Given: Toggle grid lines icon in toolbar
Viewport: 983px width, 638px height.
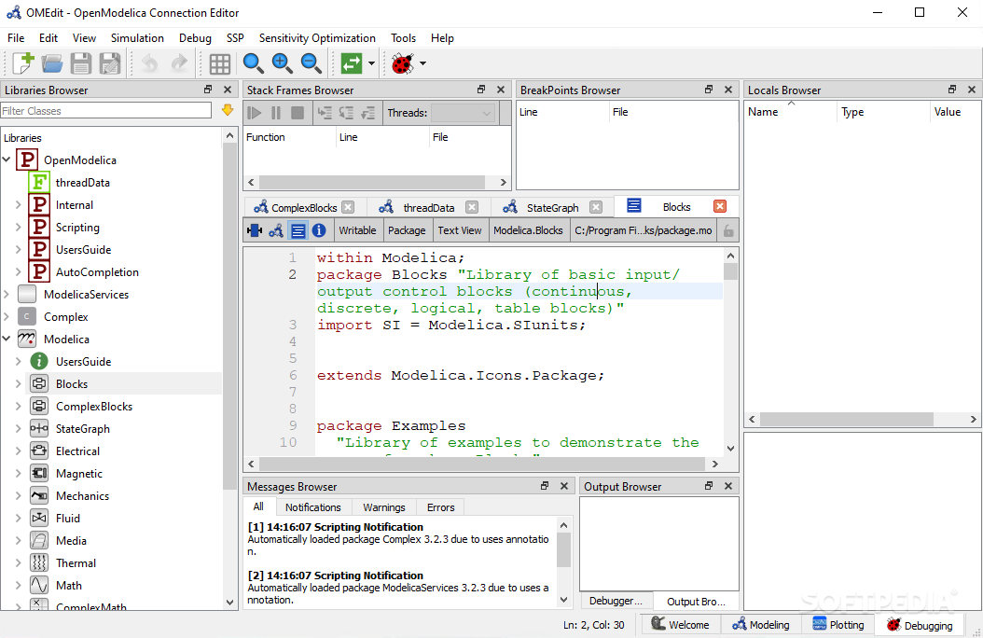Looking at the screenshot, I should pos(219,63).
